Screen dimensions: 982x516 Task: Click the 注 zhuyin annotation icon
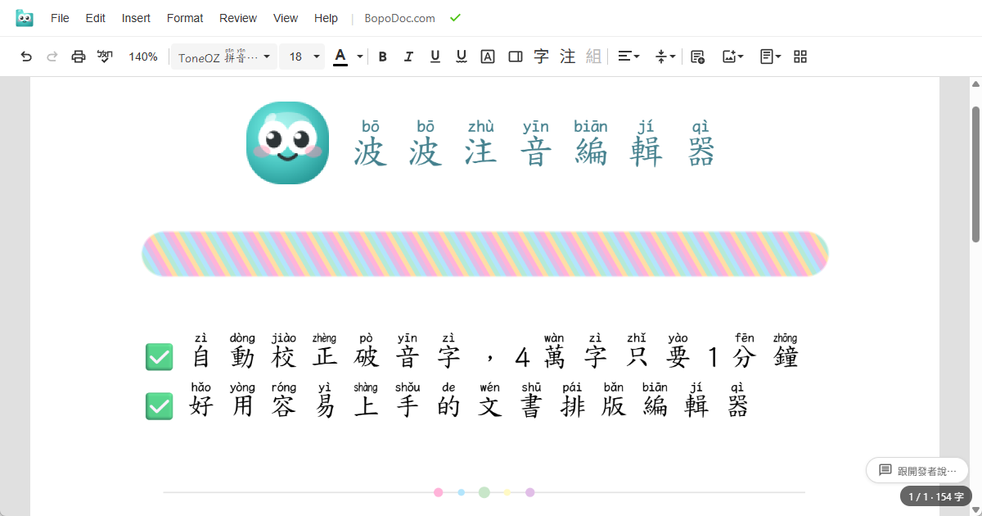[567, 57]
